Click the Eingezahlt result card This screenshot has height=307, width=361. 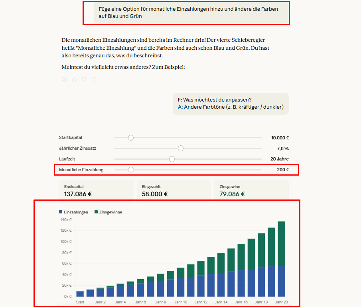click(x=174, y=190)
